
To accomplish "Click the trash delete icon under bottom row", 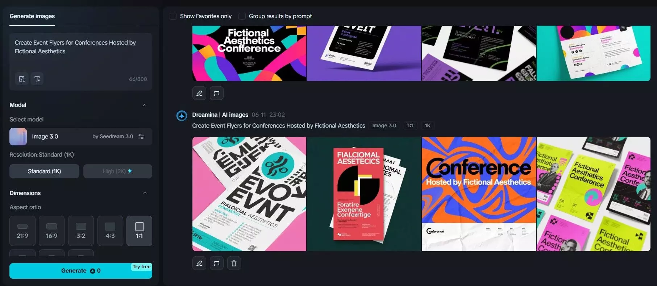I will (x=234, y=263).
